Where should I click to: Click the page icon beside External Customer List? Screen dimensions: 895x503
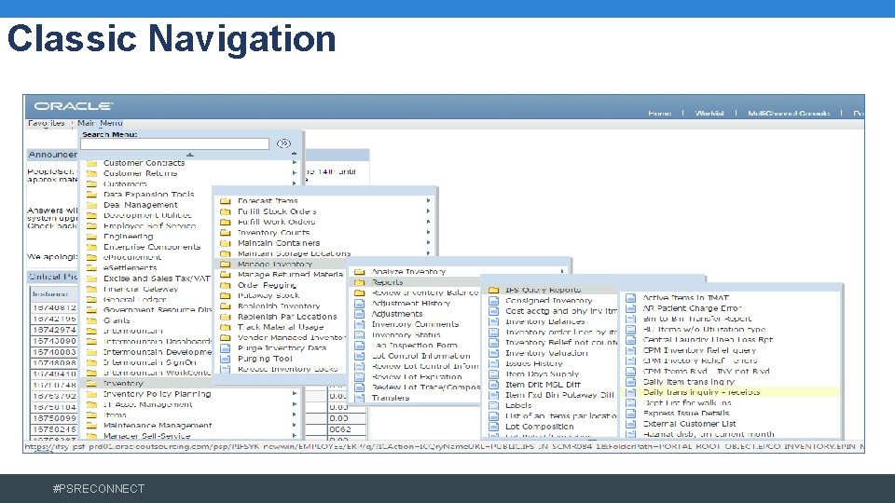(x=631, y=424)
